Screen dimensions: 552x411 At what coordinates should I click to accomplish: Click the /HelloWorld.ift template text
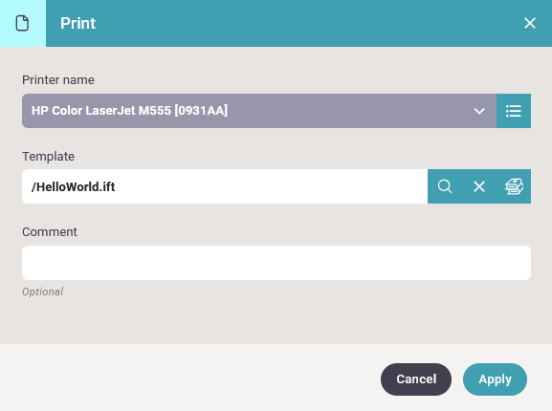coord(74,186)
